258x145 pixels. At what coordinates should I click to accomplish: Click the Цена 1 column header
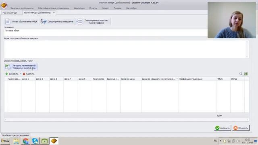[28, 79]
